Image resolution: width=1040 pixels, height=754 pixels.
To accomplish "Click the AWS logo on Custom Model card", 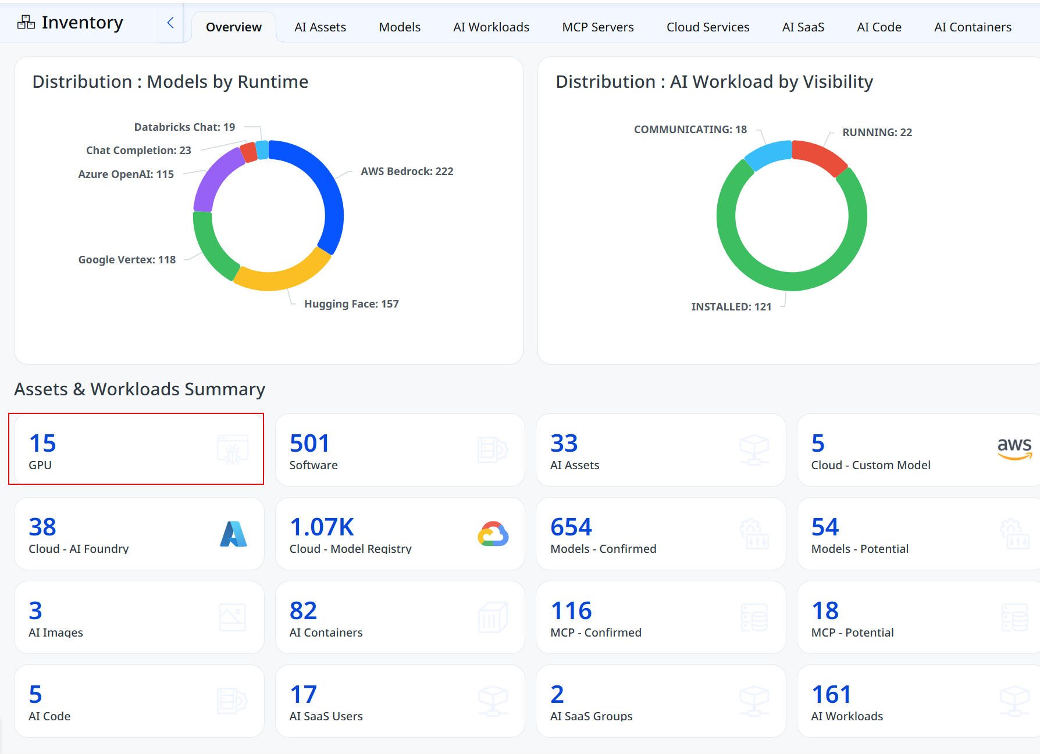I will click(x=1014, y=448).
